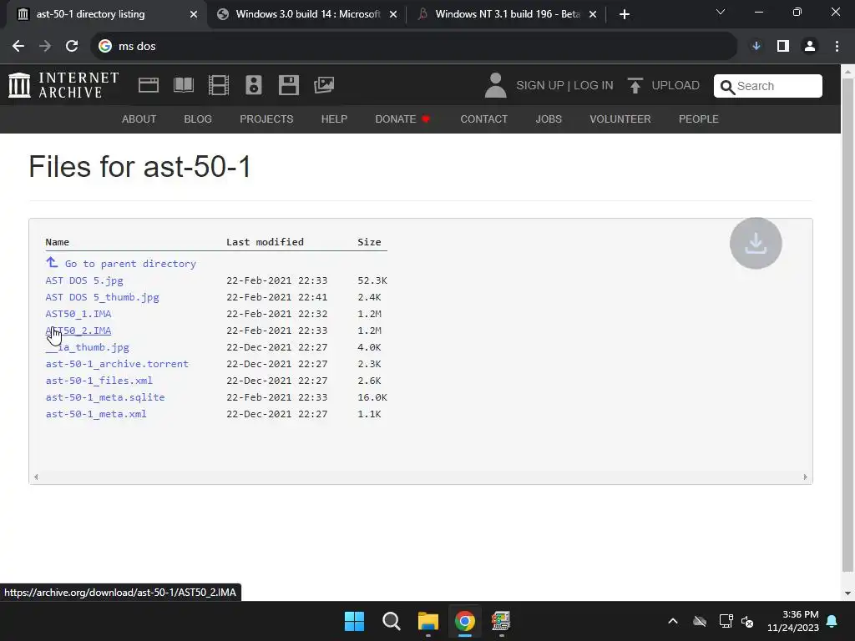The image size is (855, 641).
Task: Download ast-50-1_meta.sqlite
Action: tap(104, 397)
